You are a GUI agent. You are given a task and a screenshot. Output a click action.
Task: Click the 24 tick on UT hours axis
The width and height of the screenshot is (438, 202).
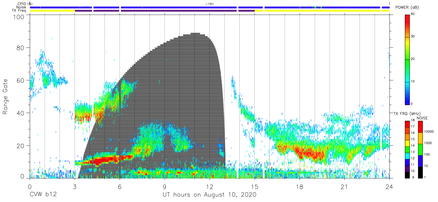[389, 186]
